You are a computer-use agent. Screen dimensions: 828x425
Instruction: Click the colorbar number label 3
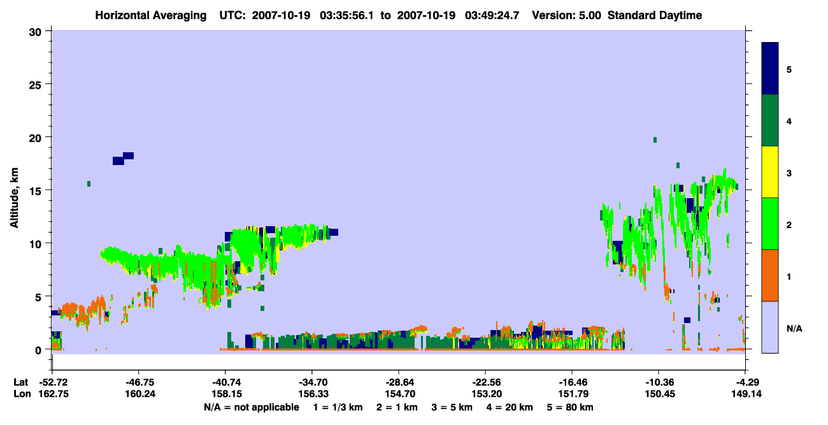click(789, 173)
